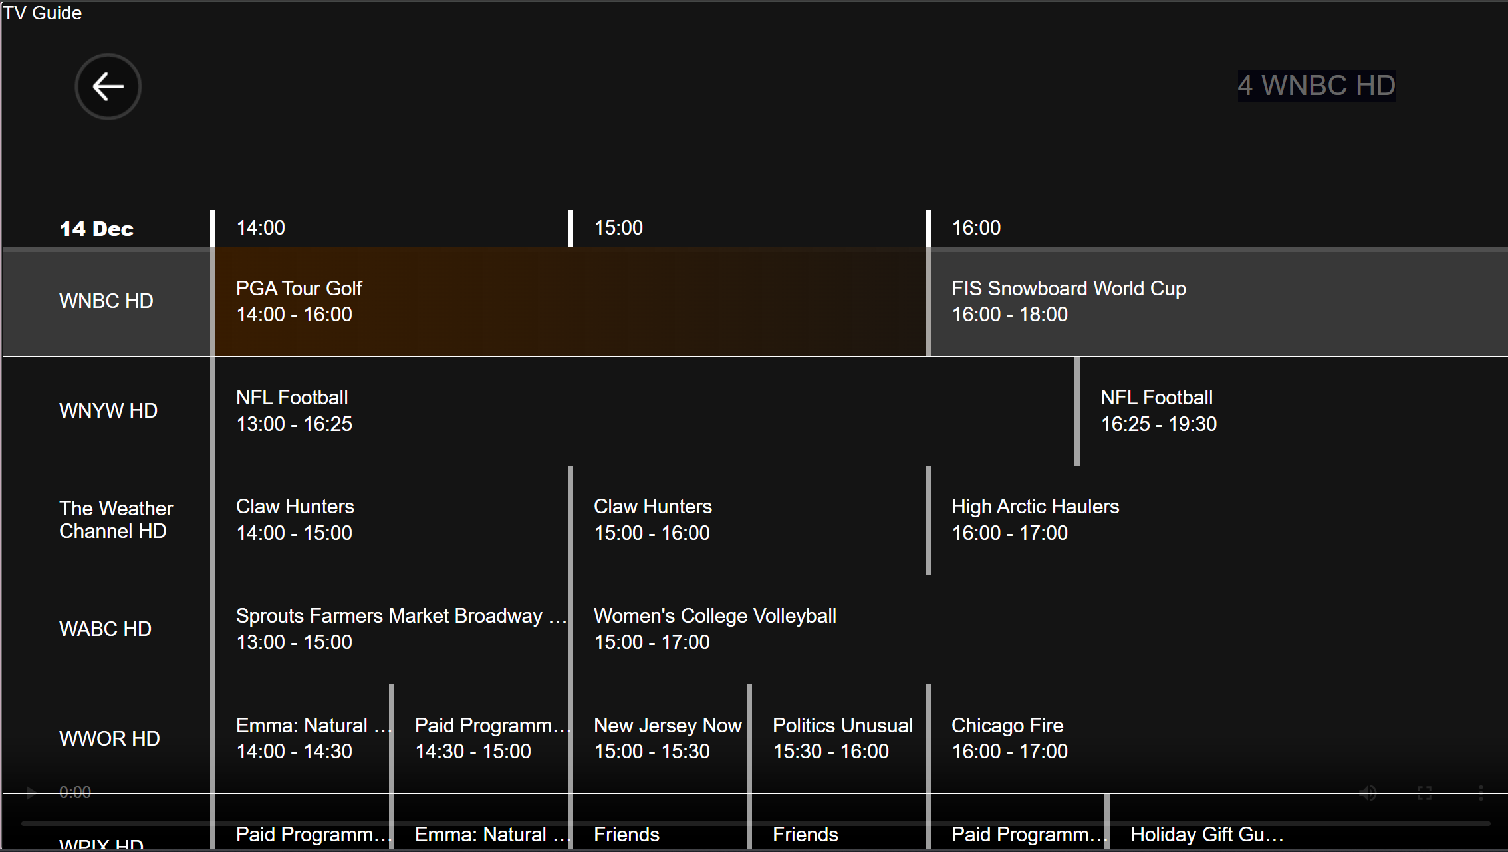The height and width of the screenshot is (852, 1508).
Task: Open FIS Snowboard World Cup listing
Action: (1217, 301)
